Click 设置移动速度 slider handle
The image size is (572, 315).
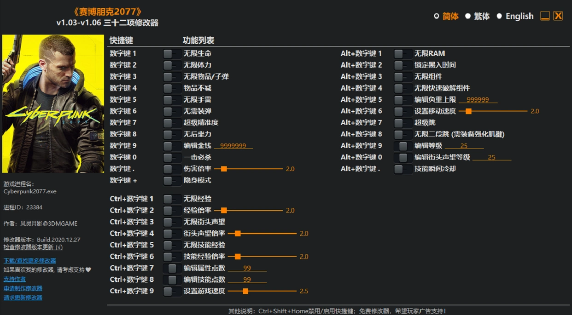click(x=468, y=111)
